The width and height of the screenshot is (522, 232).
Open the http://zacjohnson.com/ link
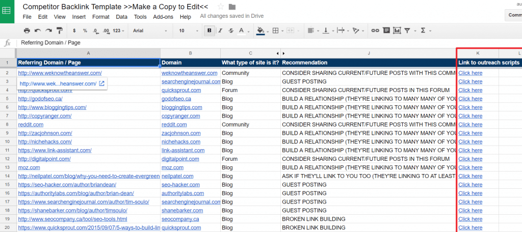(x=45, y=133)
